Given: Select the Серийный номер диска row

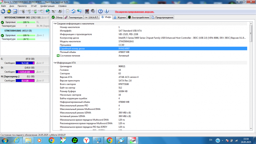Looking at the screenshot, I should [x=153, y=49].
